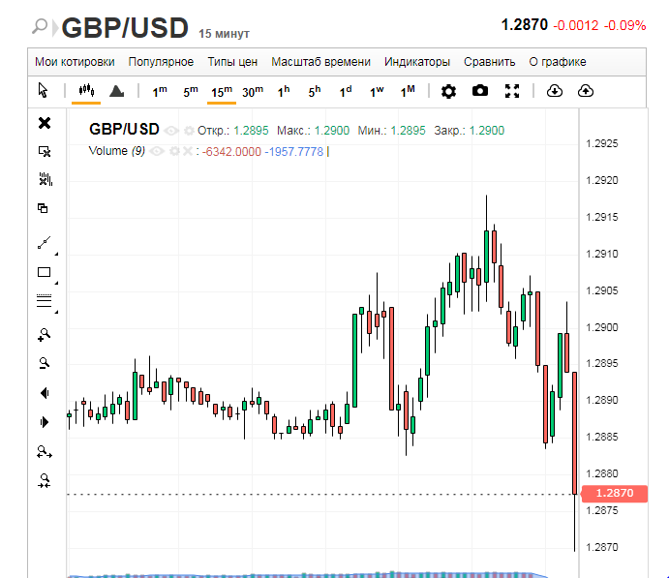Click the -0.0012 change value
This screenshot has width=669, height=578.
tap(576, 25)
